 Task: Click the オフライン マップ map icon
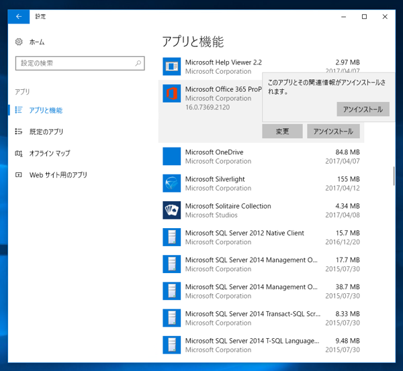pyautogui.click(x=19, y=153)
